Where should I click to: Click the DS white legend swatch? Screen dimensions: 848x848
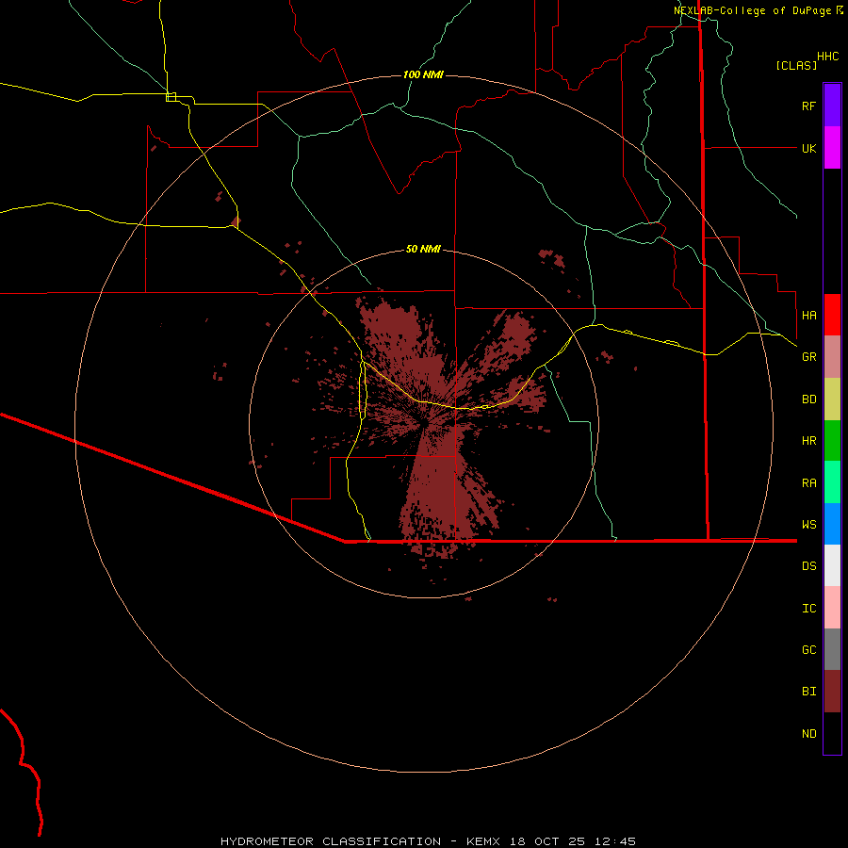[x=832, y=565]
